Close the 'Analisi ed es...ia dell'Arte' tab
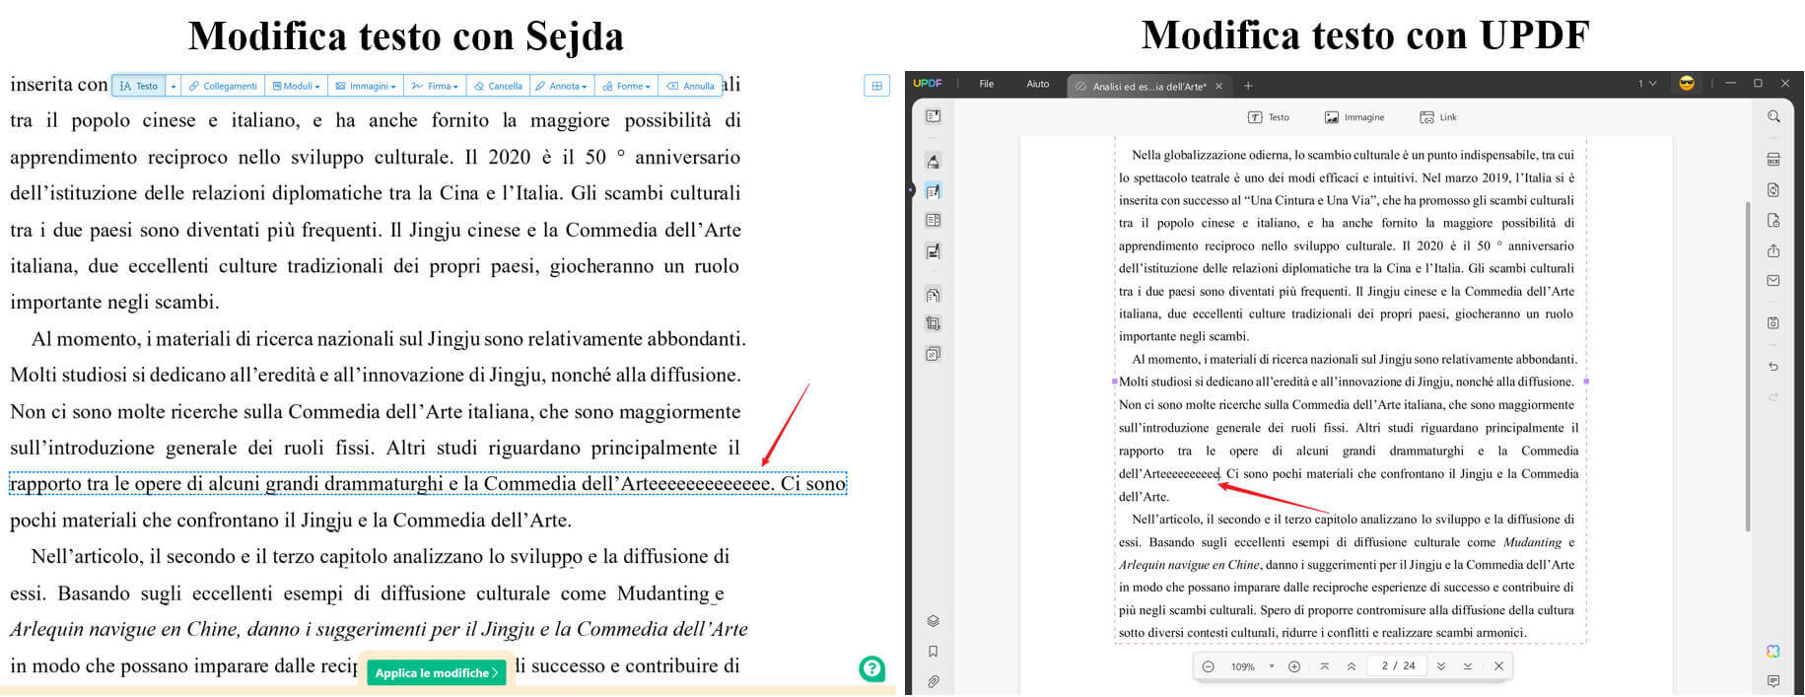This screenshot has height=697, width=1805. [1218, 87]
